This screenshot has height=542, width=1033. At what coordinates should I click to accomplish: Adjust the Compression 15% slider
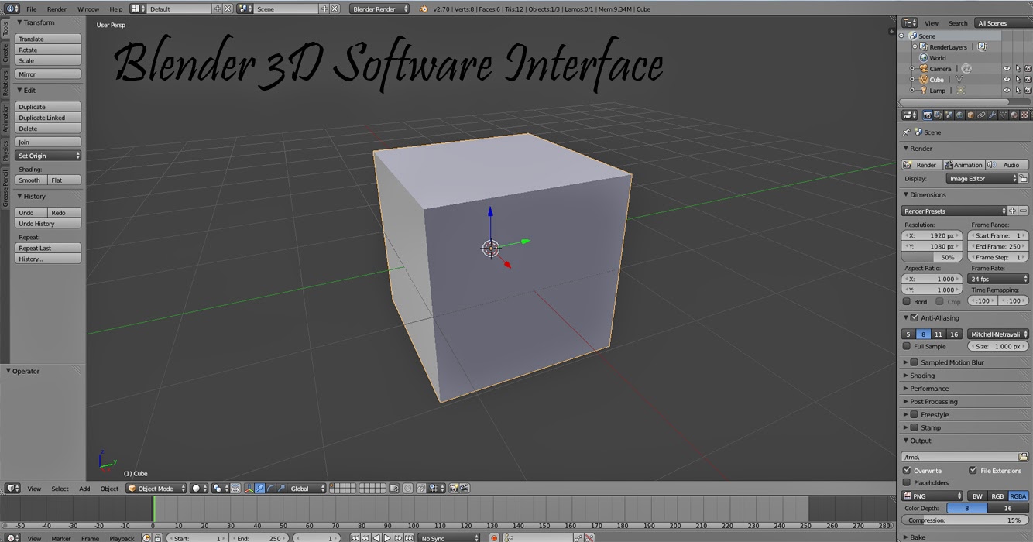(x=965, y=520)
